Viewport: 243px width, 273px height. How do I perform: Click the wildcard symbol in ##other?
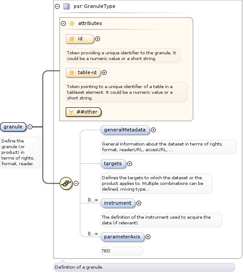pyautogui.click(x=71, y=112)
